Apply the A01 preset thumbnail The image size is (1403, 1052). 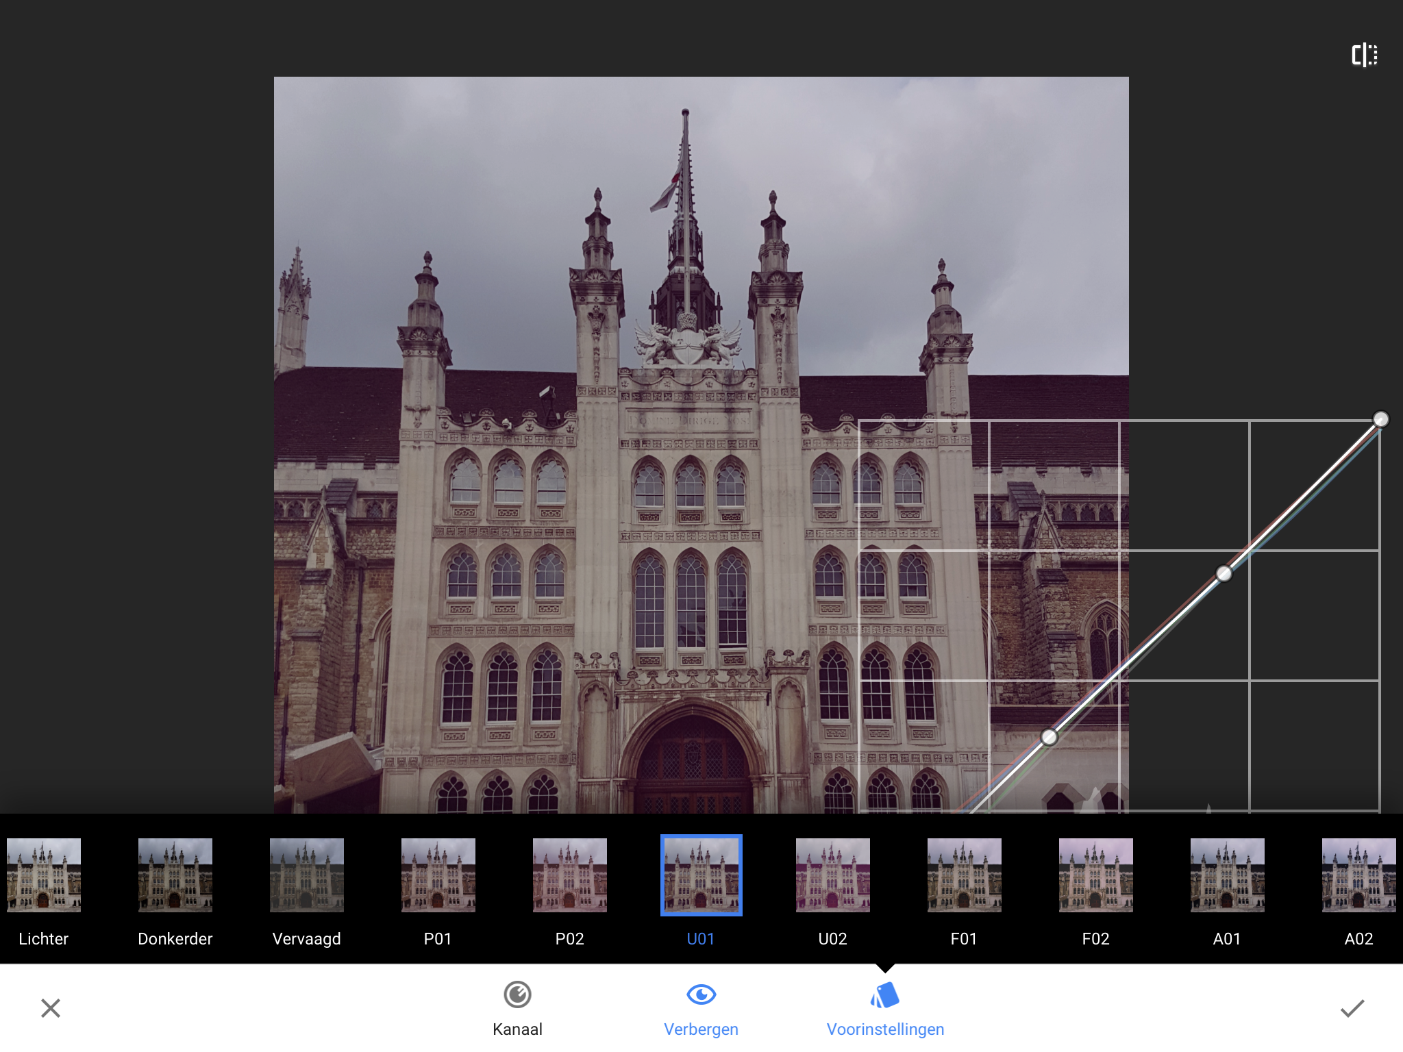1228,875
